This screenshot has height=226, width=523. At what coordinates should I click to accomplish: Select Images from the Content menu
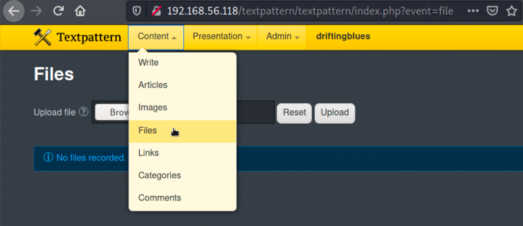(183, 107)
